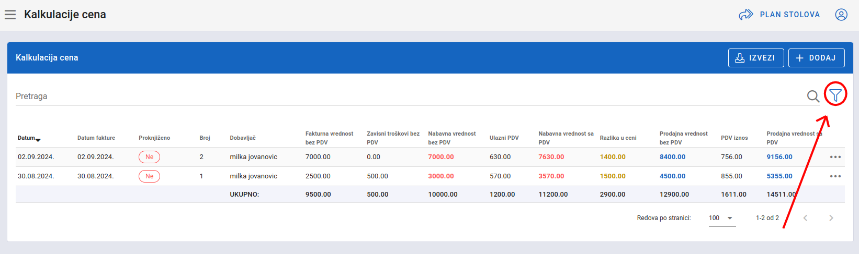Click the value 1500.00 price difference

[613, 176]
